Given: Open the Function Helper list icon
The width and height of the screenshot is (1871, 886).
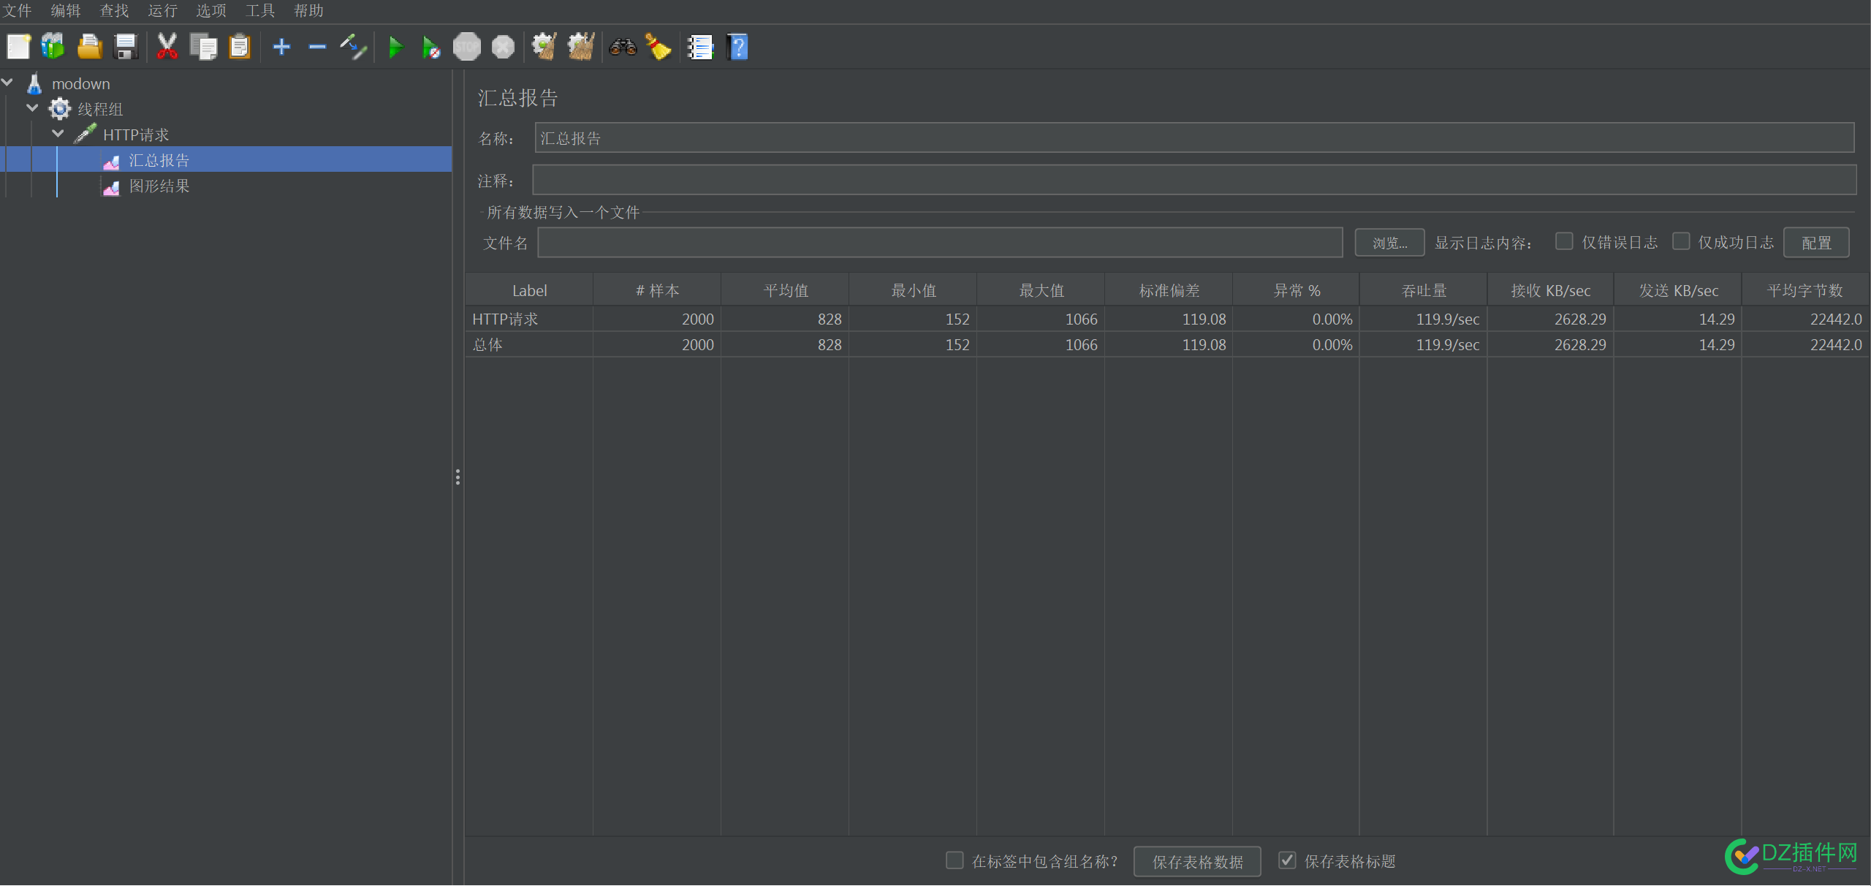Looking at the screenshot, I should point(700,47).
